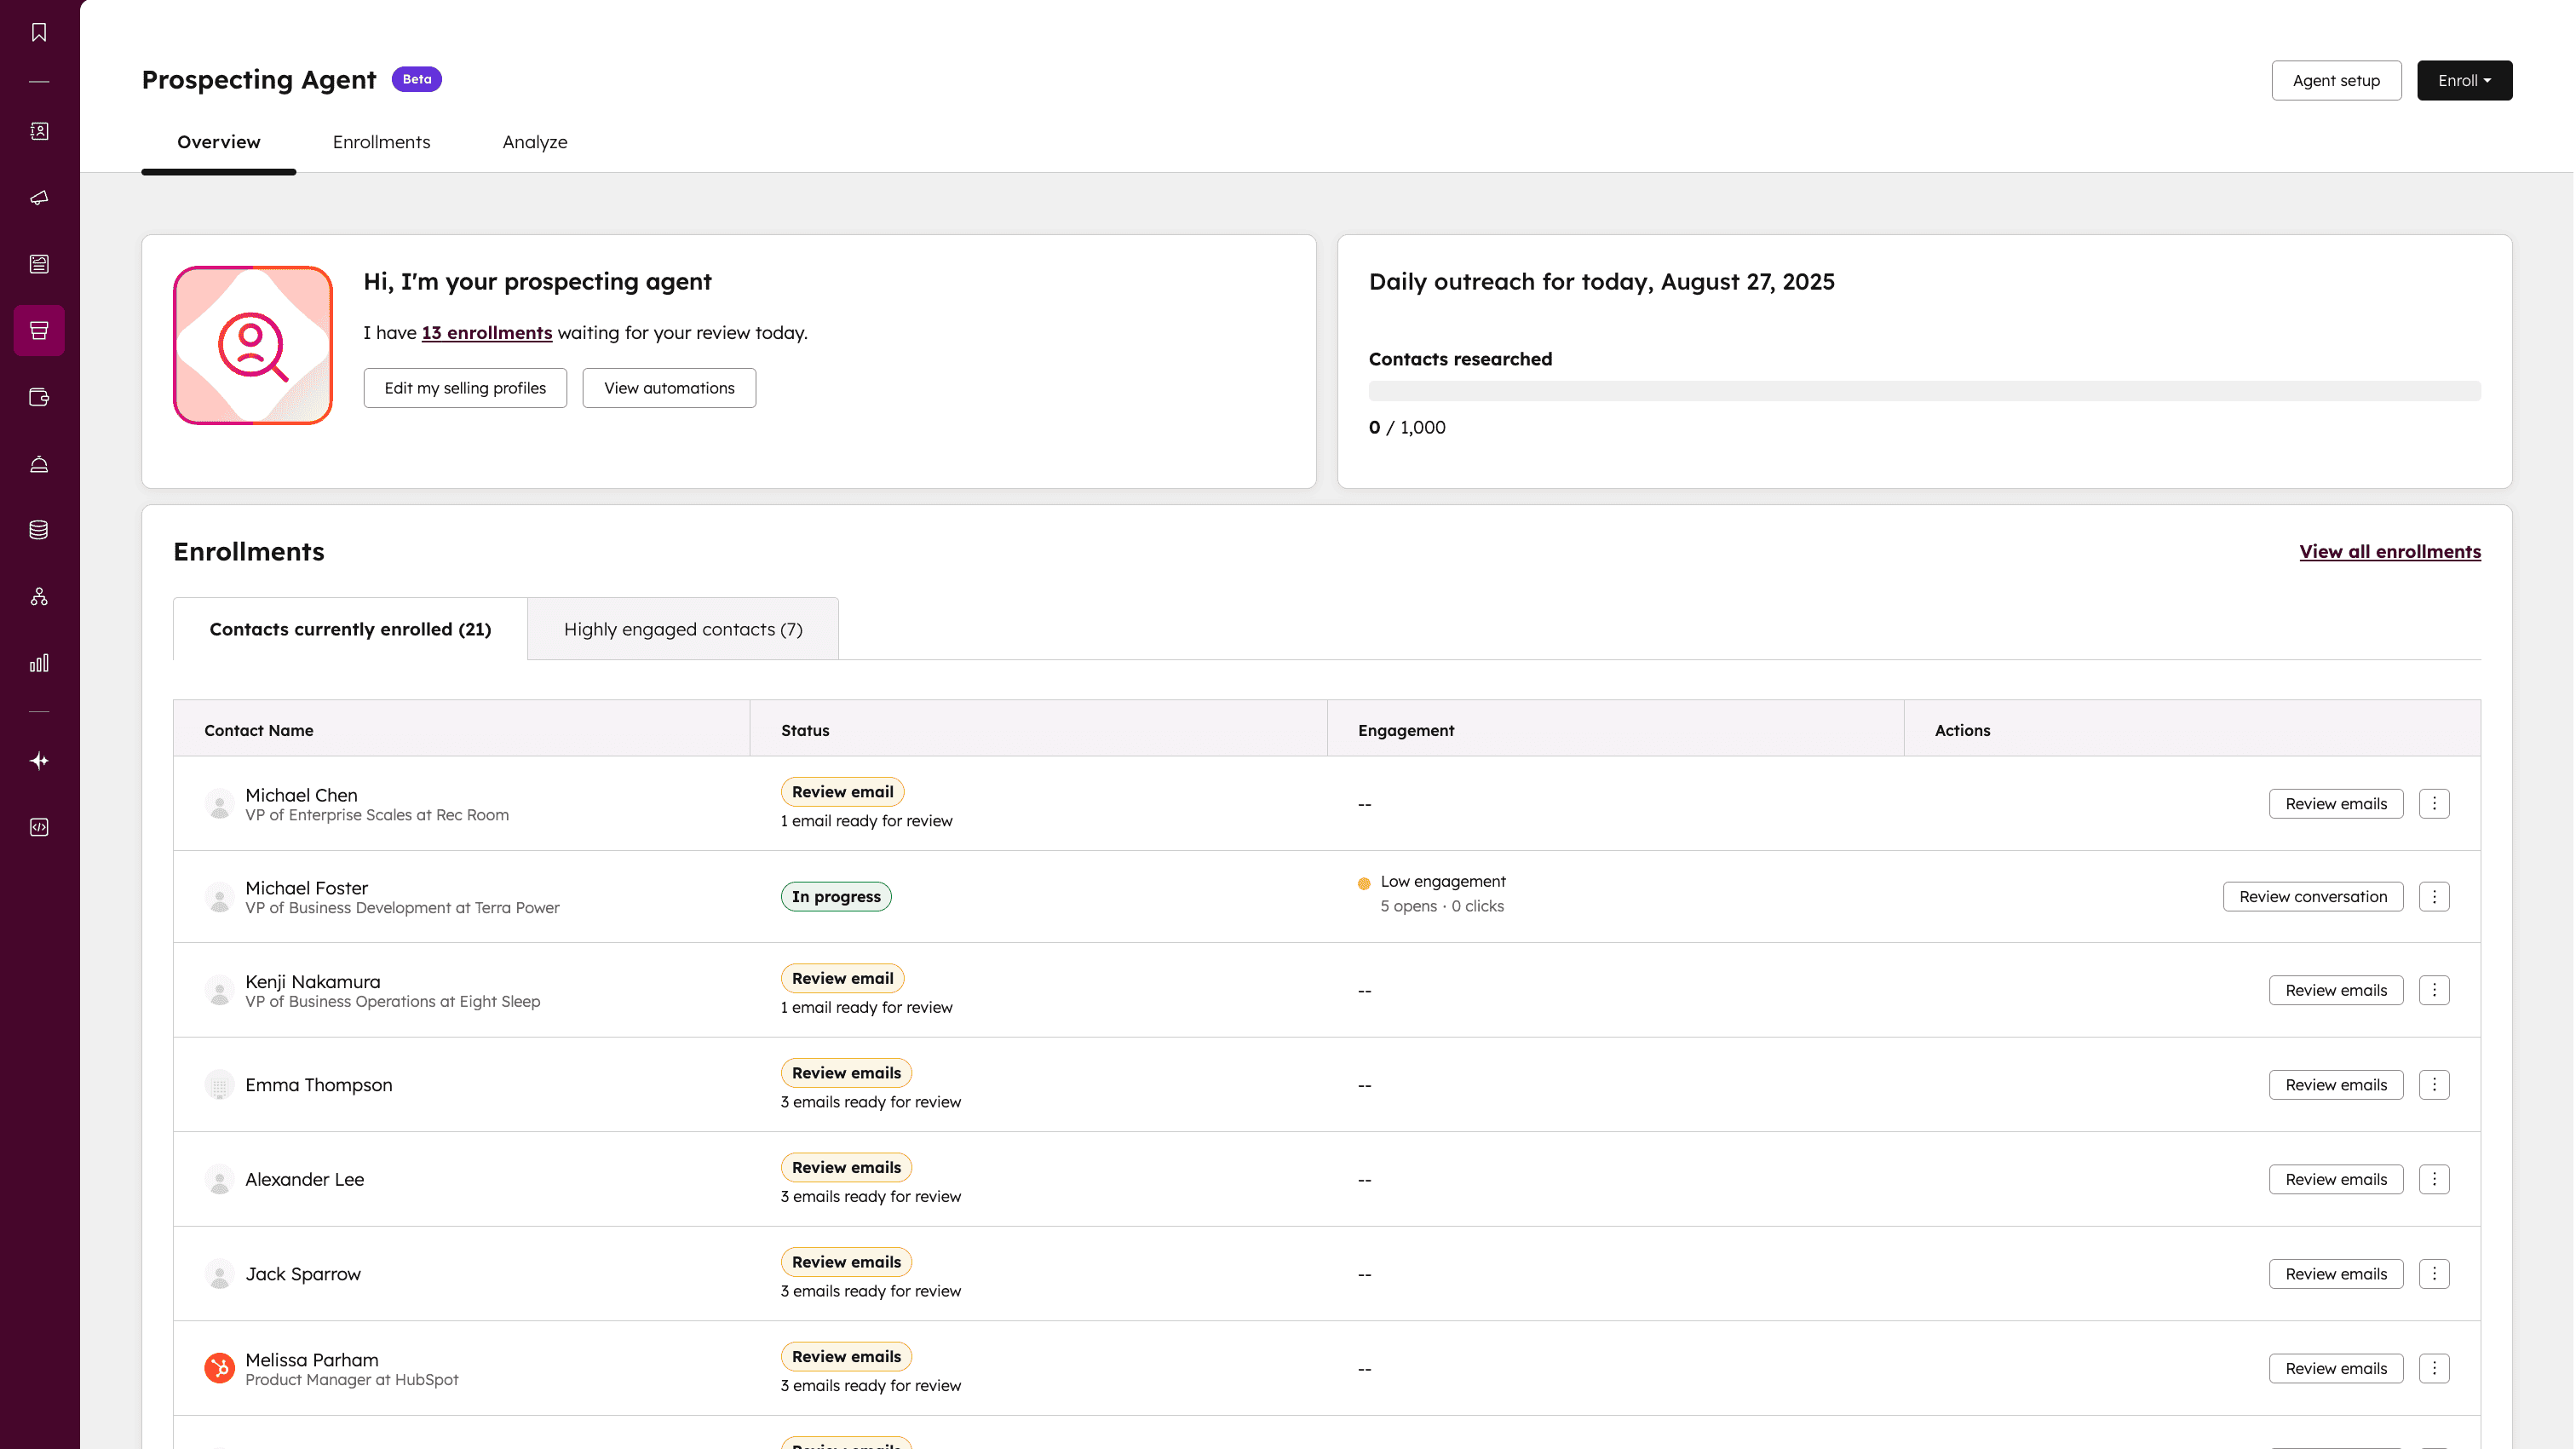Open the content sidebar icon
This screenshot has height=1449, width=2576.
pos(39,264)
